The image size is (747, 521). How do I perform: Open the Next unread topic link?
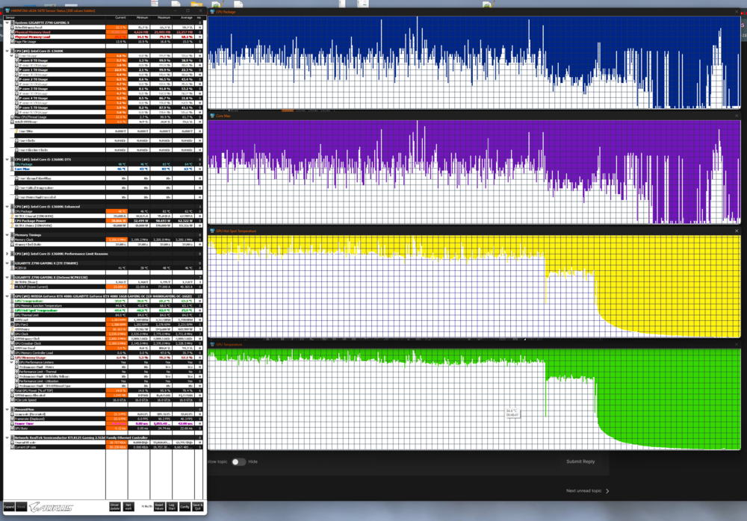click(x=587, y=490)
